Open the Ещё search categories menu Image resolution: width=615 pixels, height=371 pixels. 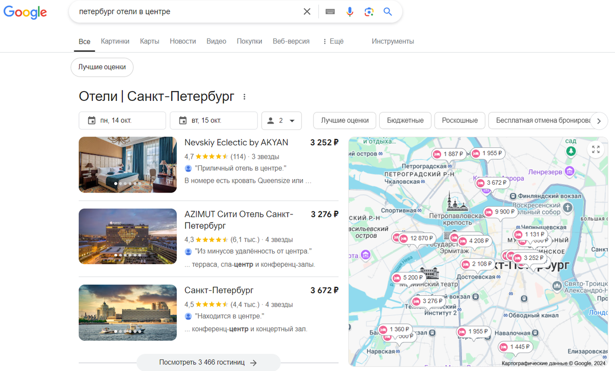click(333, 41)
